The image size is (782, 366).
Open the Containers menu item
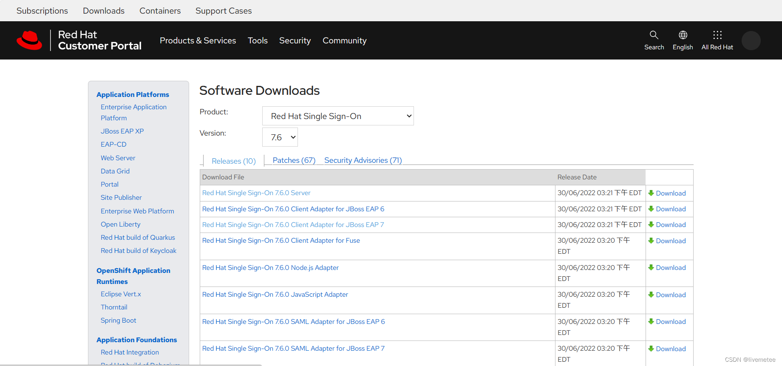click(160, 11)
